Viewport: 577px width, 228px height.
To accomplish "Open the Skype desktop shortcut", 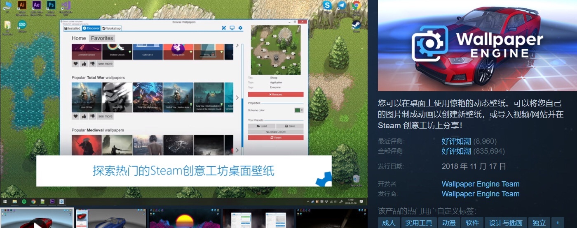I will [328, 7].
